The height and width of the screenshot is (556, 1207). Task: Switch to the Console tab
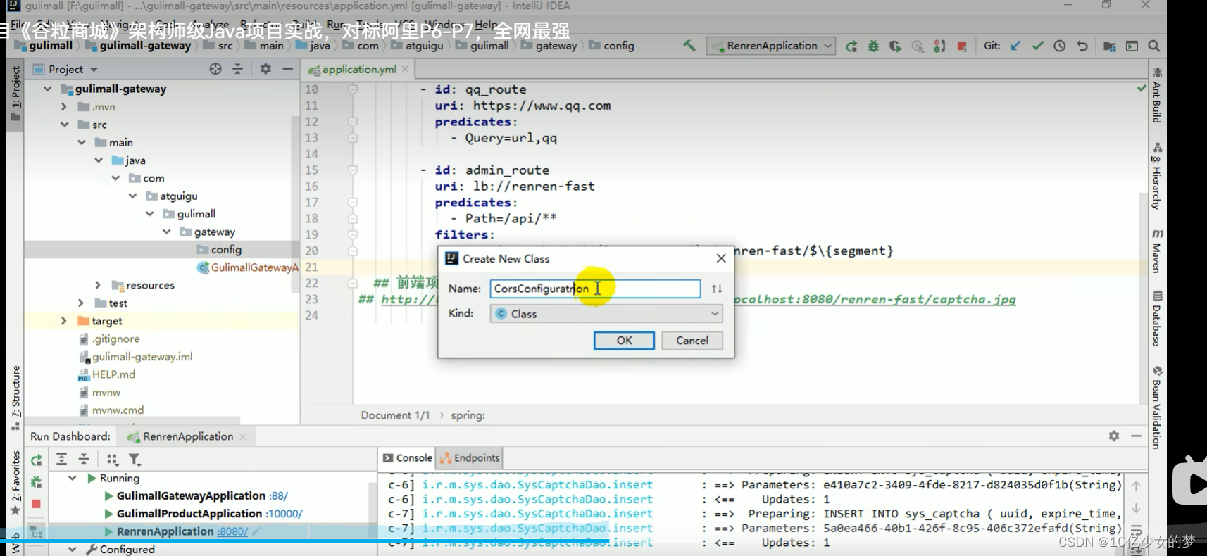point(407,458)
